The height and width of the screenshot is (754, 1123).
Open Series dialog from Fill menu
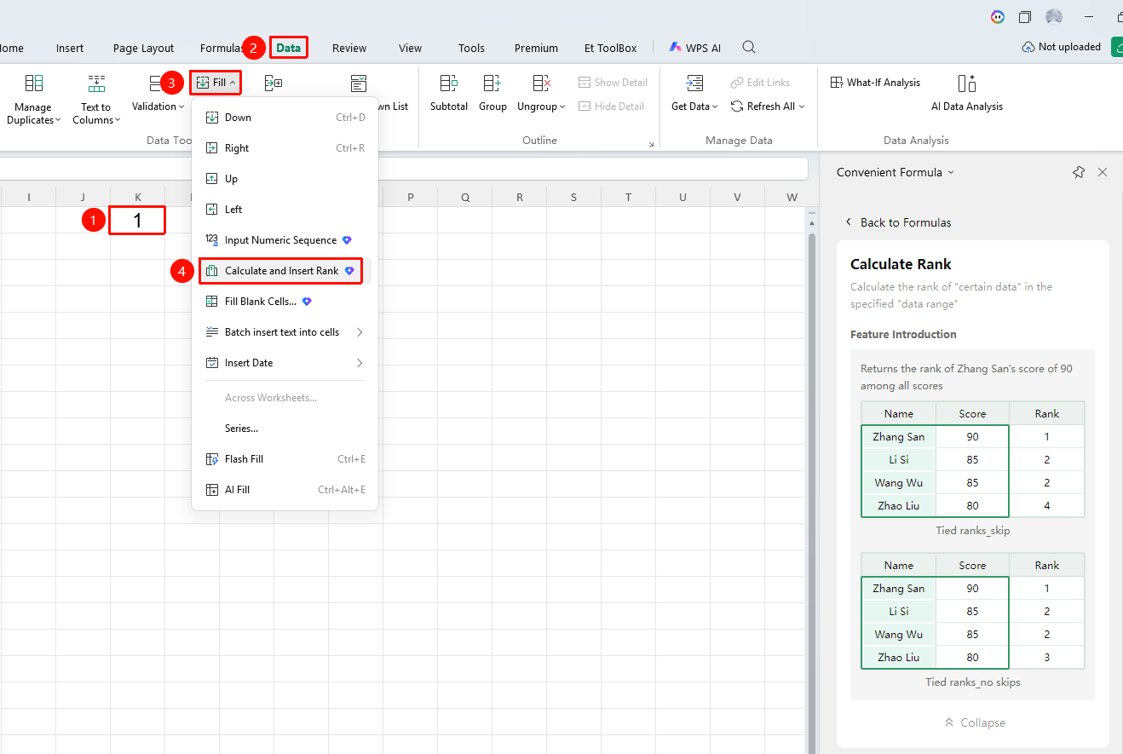tap(285, 429)
